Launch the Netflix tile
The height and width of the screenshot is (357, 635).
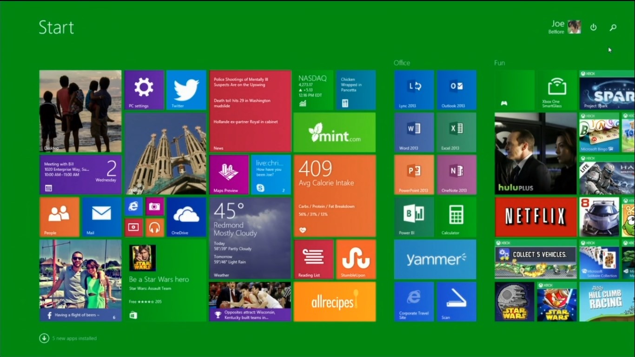(536, 217)
